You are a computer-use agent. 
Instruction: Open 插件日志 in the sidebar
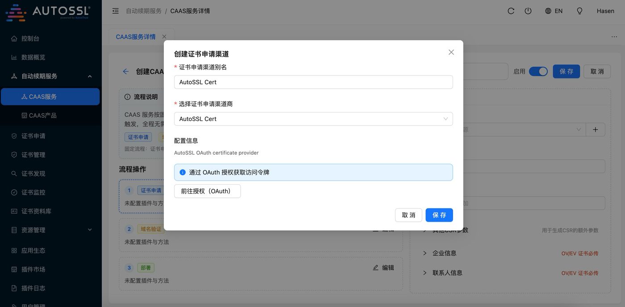51,288
